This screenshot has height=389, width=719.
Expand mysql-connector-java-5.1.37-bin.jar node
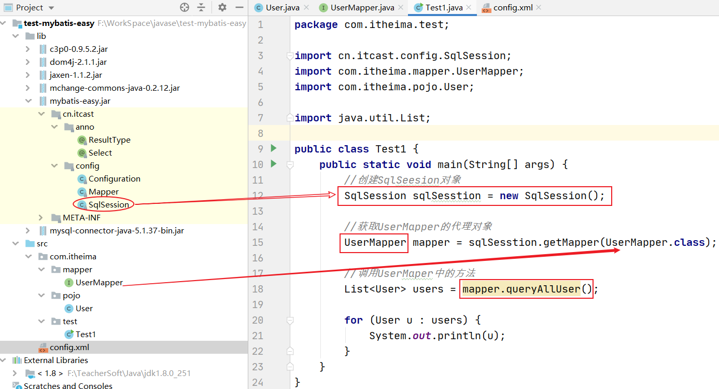[x=28, y=231]
